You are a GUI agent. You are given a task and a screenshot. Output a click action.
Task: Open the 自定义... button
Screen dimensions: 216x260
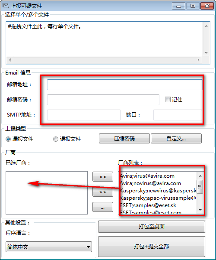click(x=176, y=139)
